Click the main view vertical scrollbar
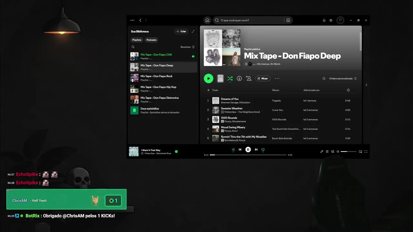 click(360, 41)
